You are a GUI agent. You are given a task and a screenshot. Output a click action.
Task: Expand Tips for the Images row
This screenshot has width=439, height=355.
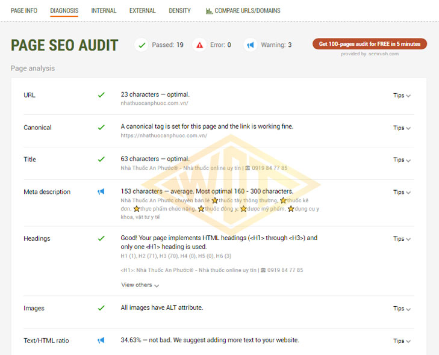pos(402,309)
